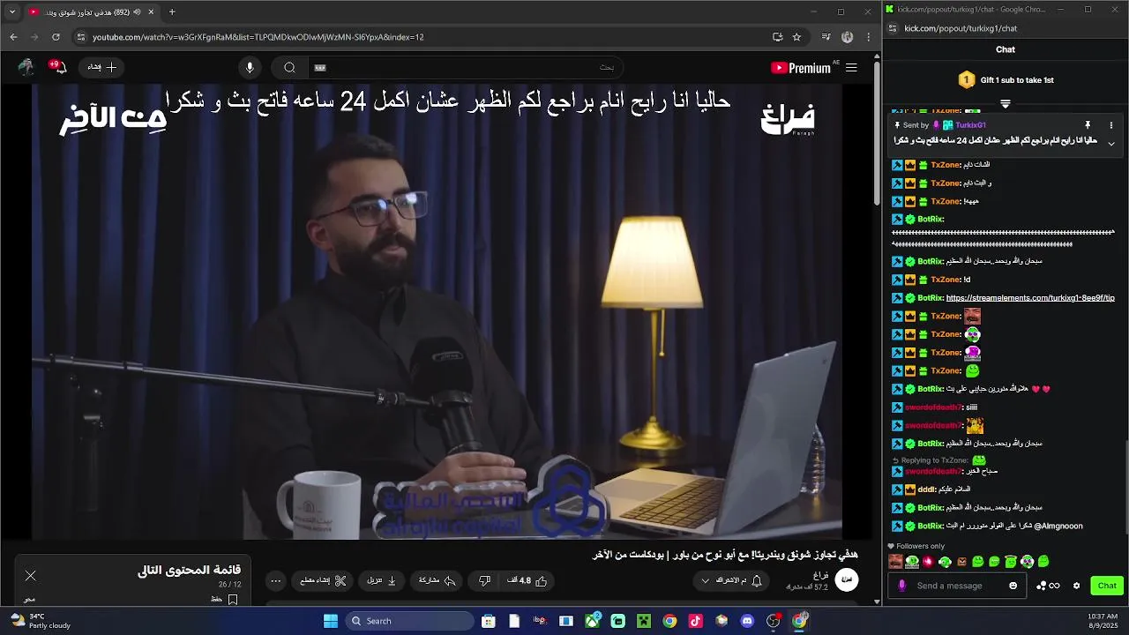Click the Clip scissors button
Image resolution: width=1129 pixels, height=635 pixels.
[321, 580]
